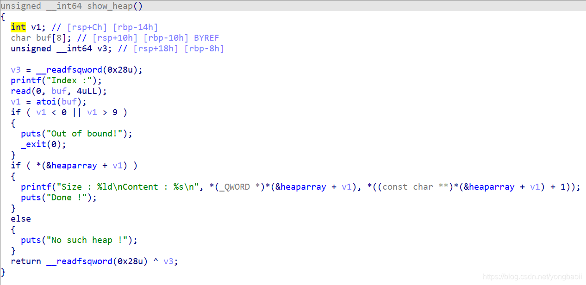Select the "No such heap !" string
This screenshot has height=285, width=586.
pos(87,240)
